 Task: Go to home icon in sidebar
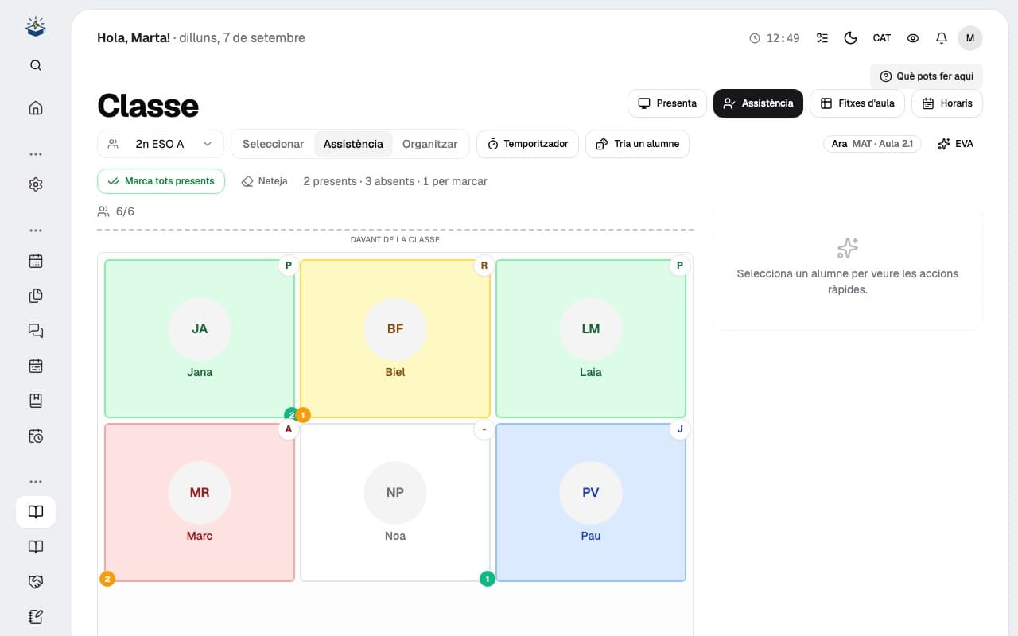(36, 108)
